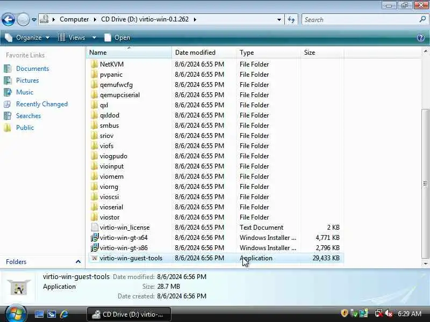Click the Music sidebar icon
The height and width of the screenshot is (322, 430).
pyautogui.click(x=8, y=92)
